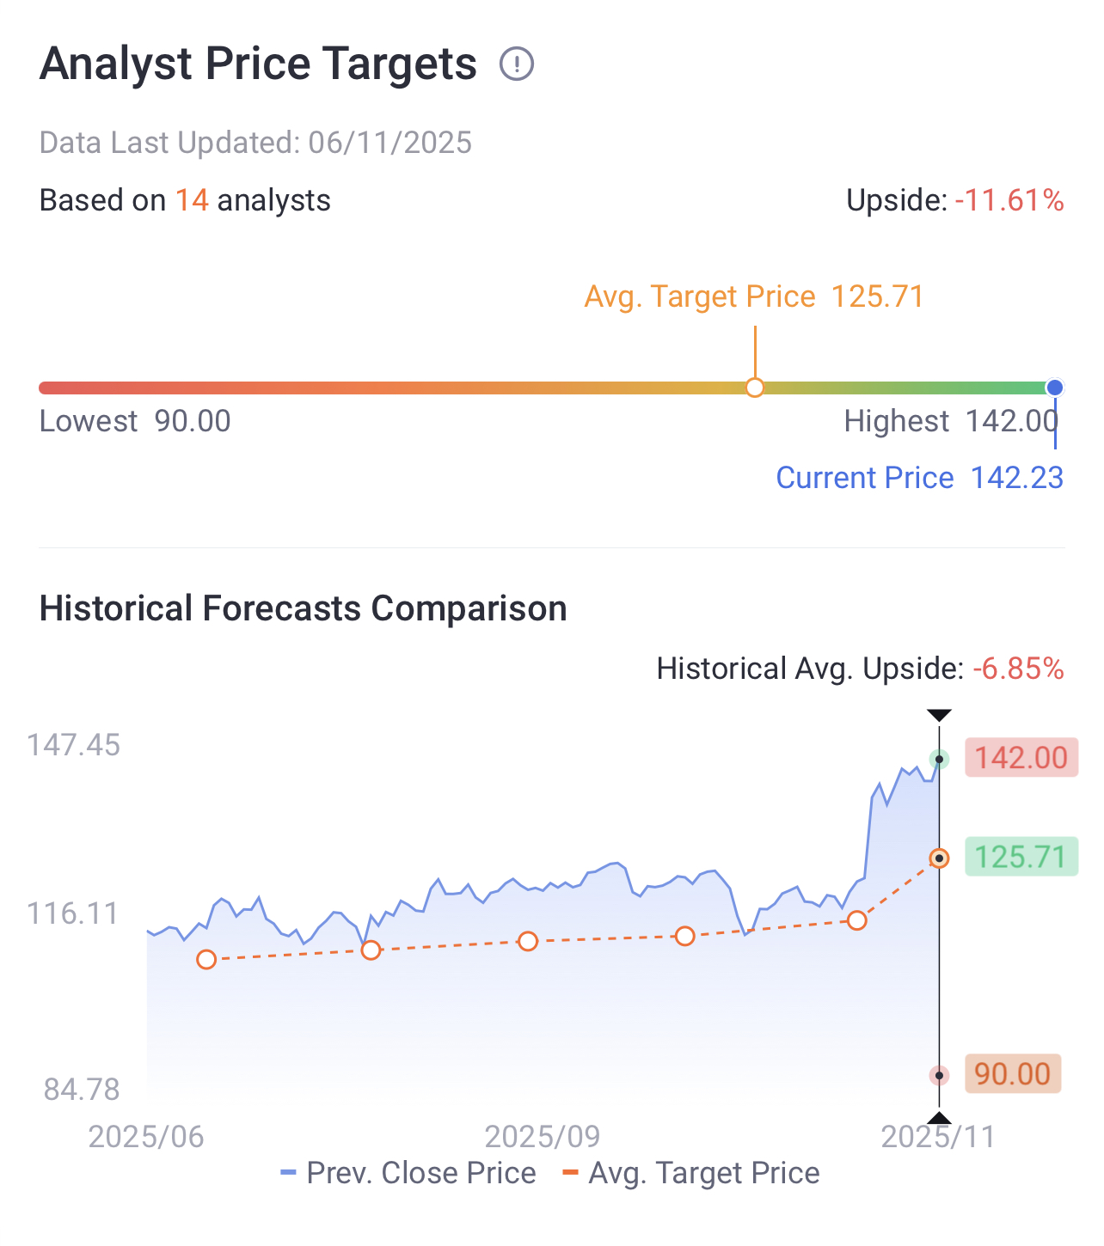Click the Avg. Target Price 125.71 label
The image size is (1104, 1246).
point(753,296)
